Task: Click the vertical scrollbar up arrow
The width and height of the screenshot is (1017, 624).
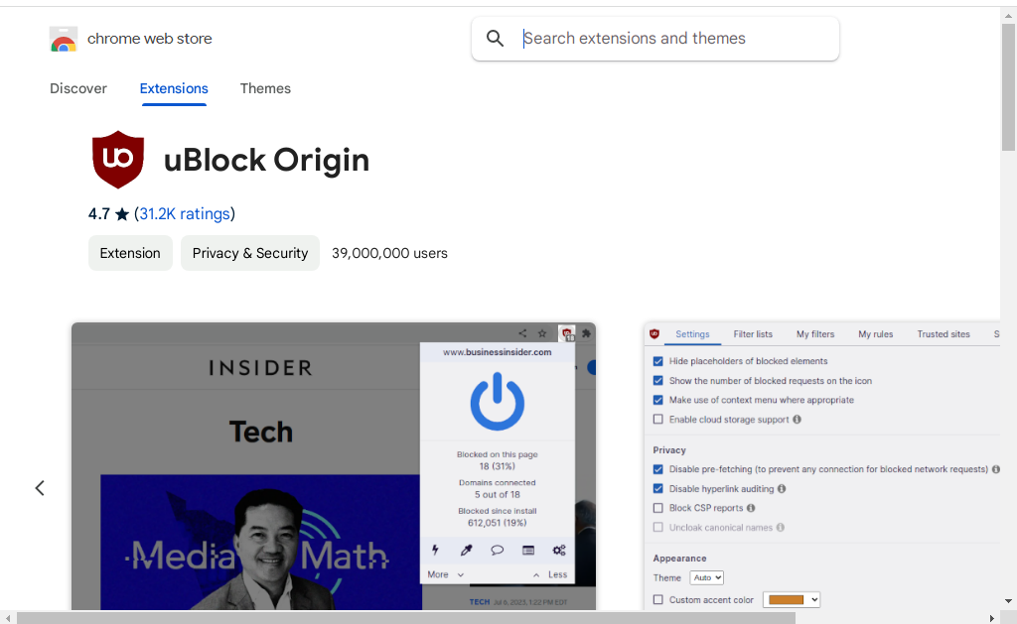Action: [x=1009, y=16]
